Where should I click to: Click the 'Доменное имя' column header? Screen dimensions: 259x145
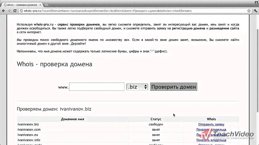tap(73, 119)
